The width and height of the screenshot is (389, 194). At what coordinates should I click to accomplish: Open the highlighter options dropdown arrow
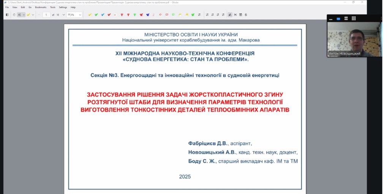pyautogui.click(x=33, y=15)
